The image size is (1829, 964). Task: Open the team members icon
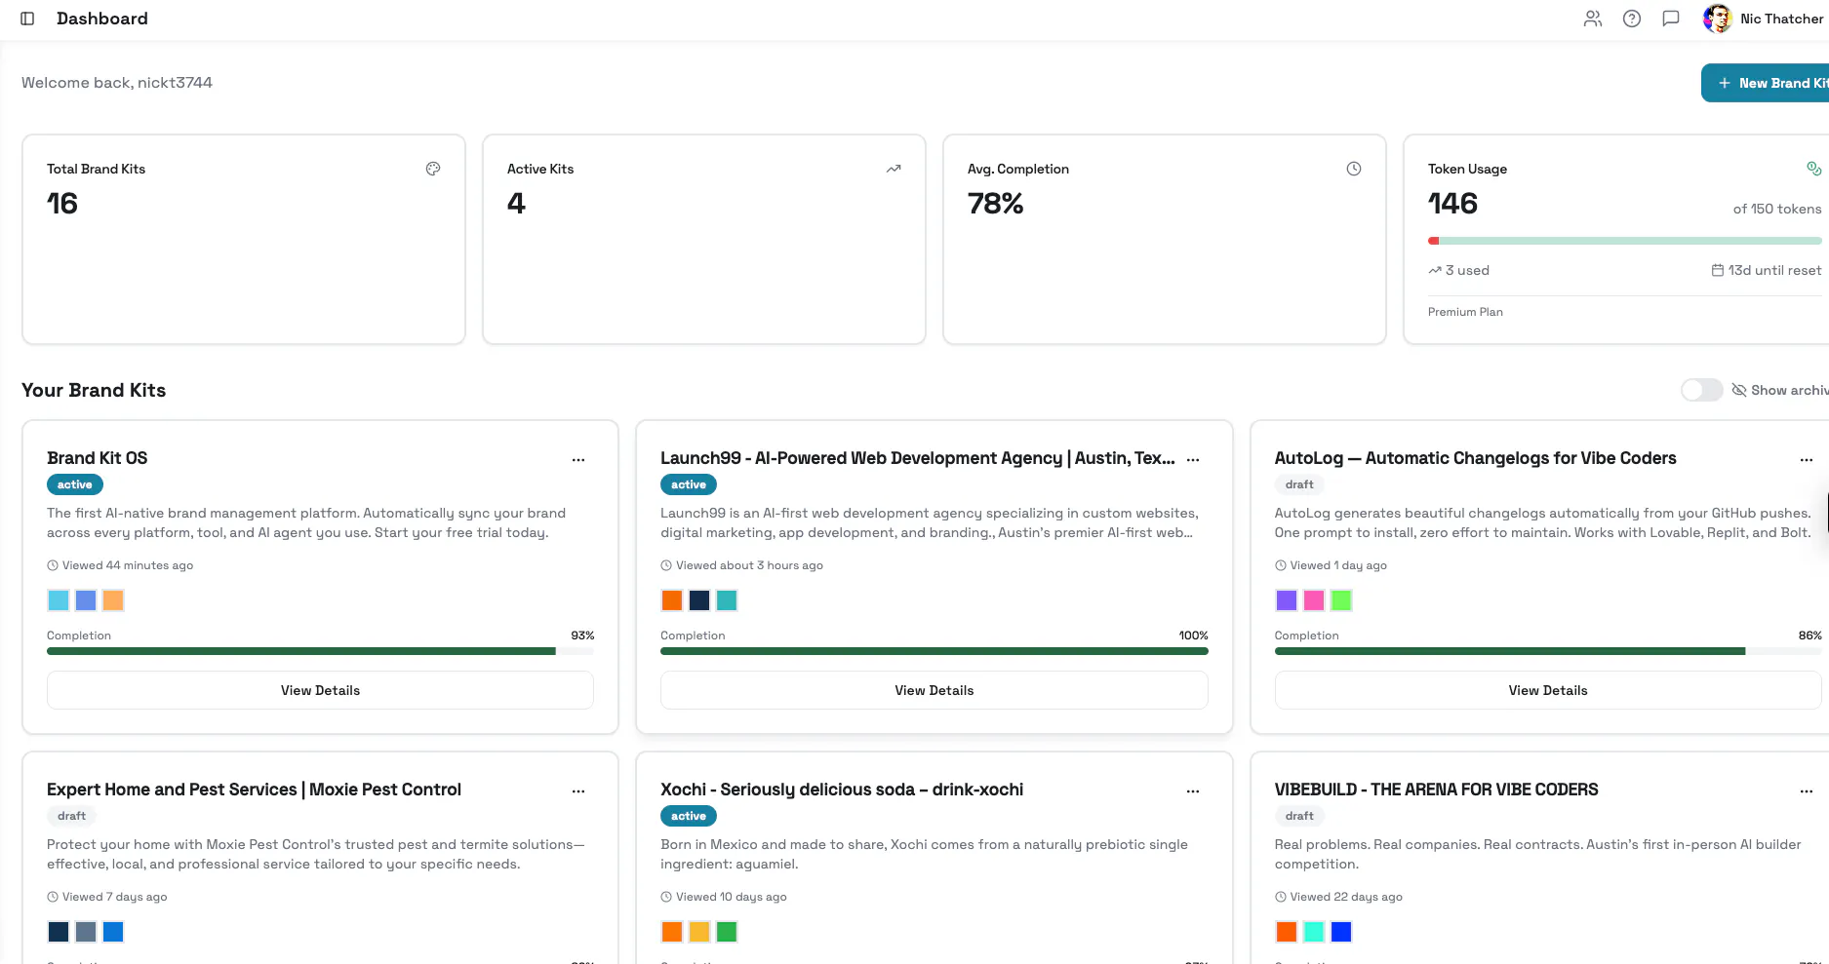click(x=1593, y=19)
